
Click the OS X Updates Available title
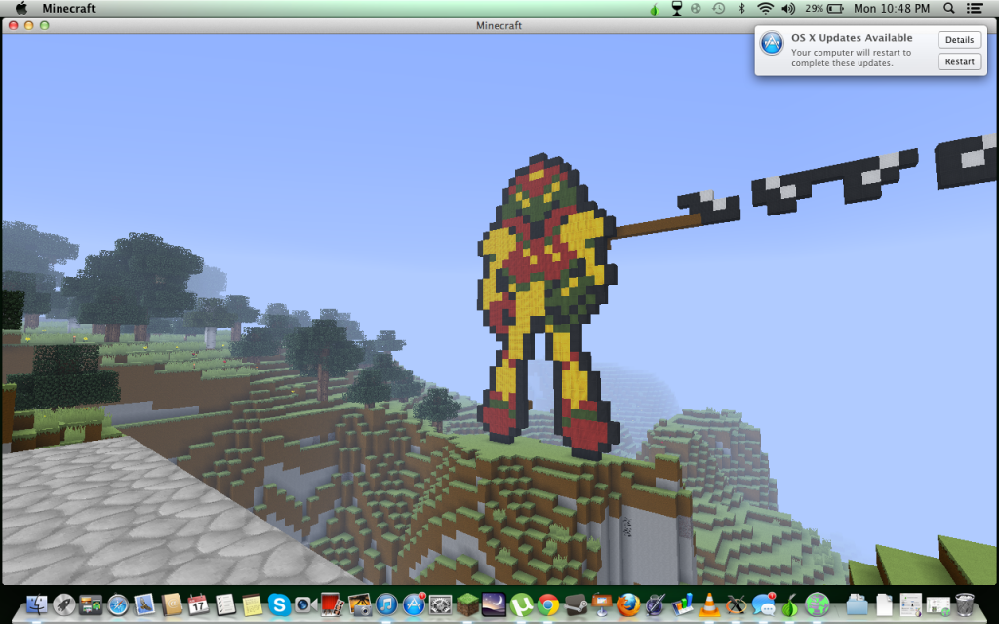point(852,38)
